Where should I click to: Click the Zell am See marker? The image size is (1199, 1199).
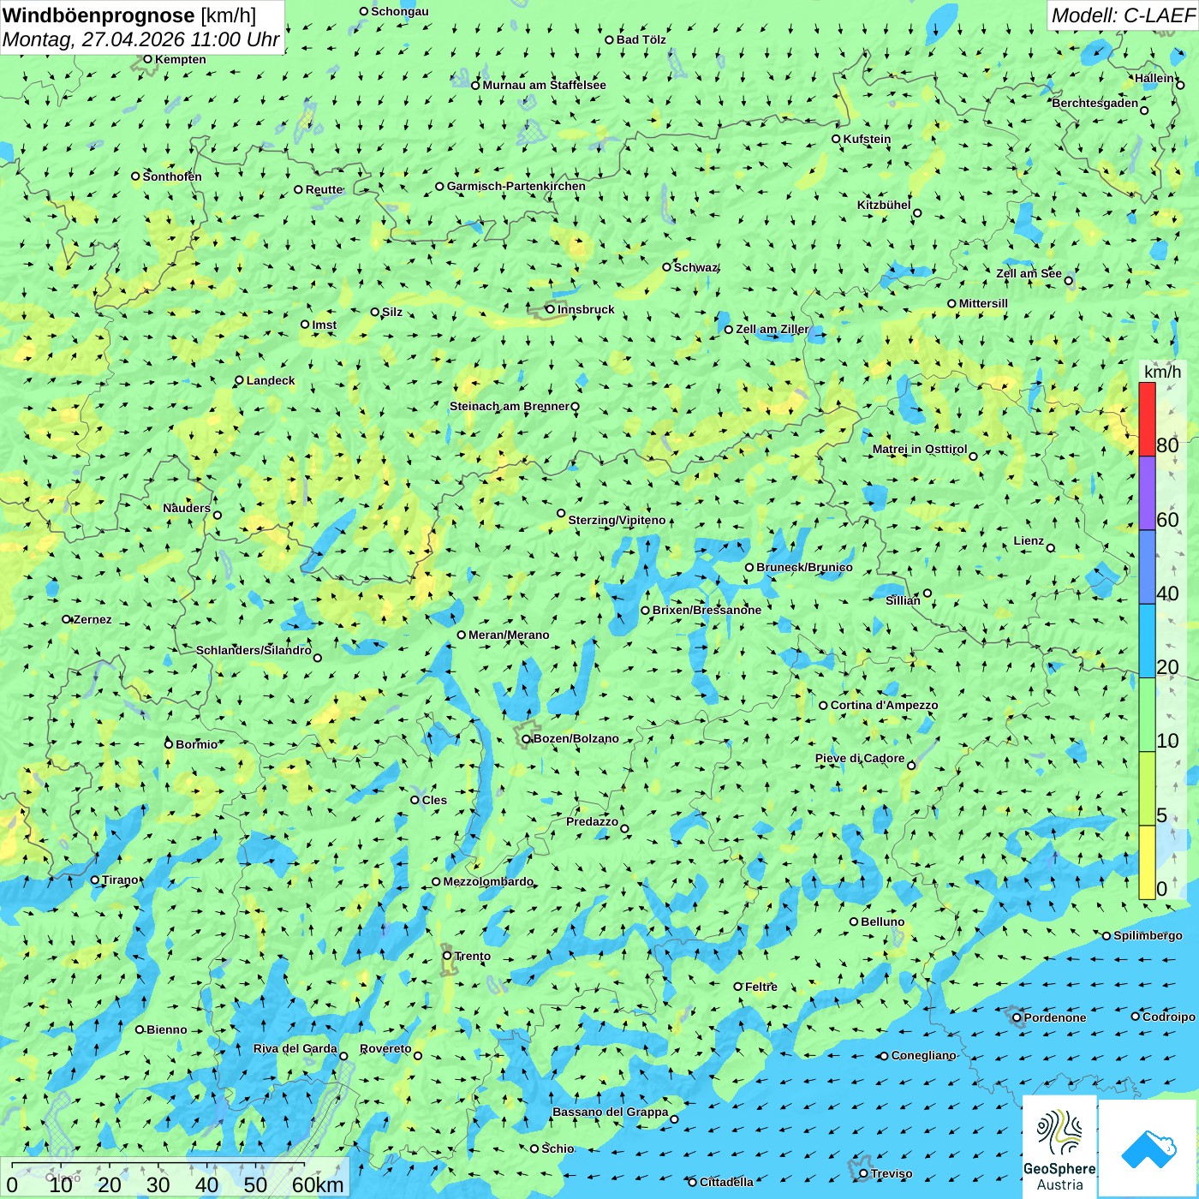point(1068,281)
